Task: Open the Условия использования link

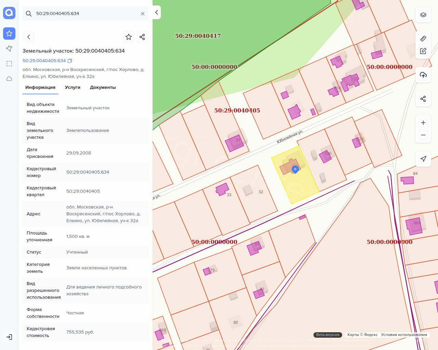Action: coord(404,335)
